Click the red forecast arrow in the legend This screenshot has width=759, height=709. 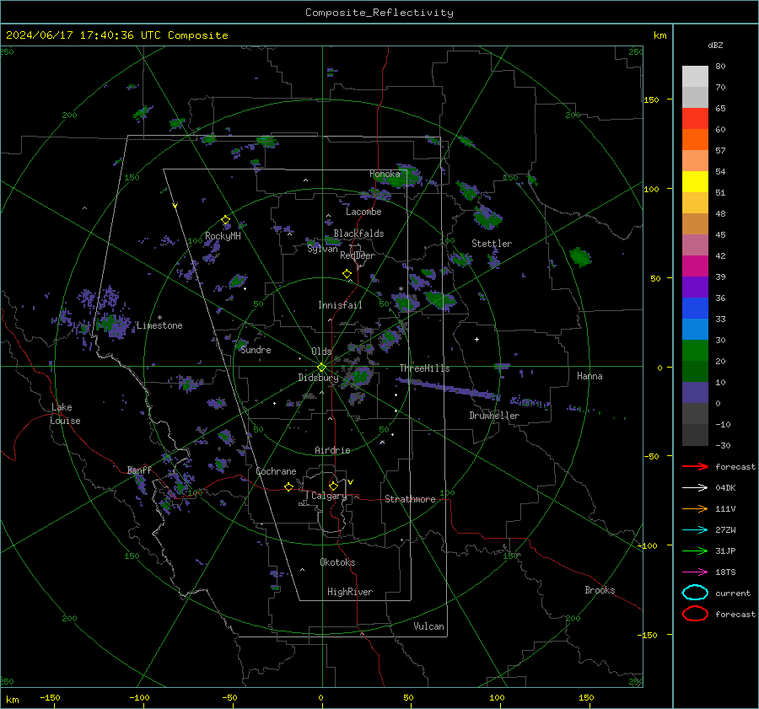[695, 466]
